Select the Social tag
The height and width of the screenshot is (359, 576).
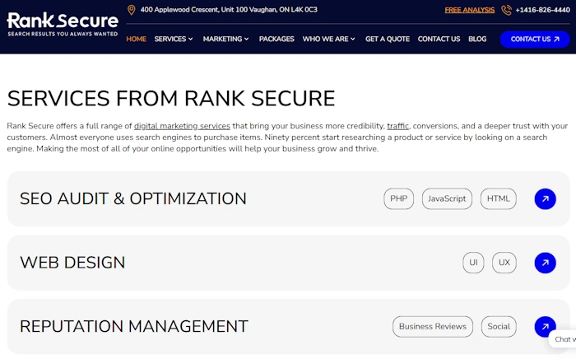[x=499, y=327]
